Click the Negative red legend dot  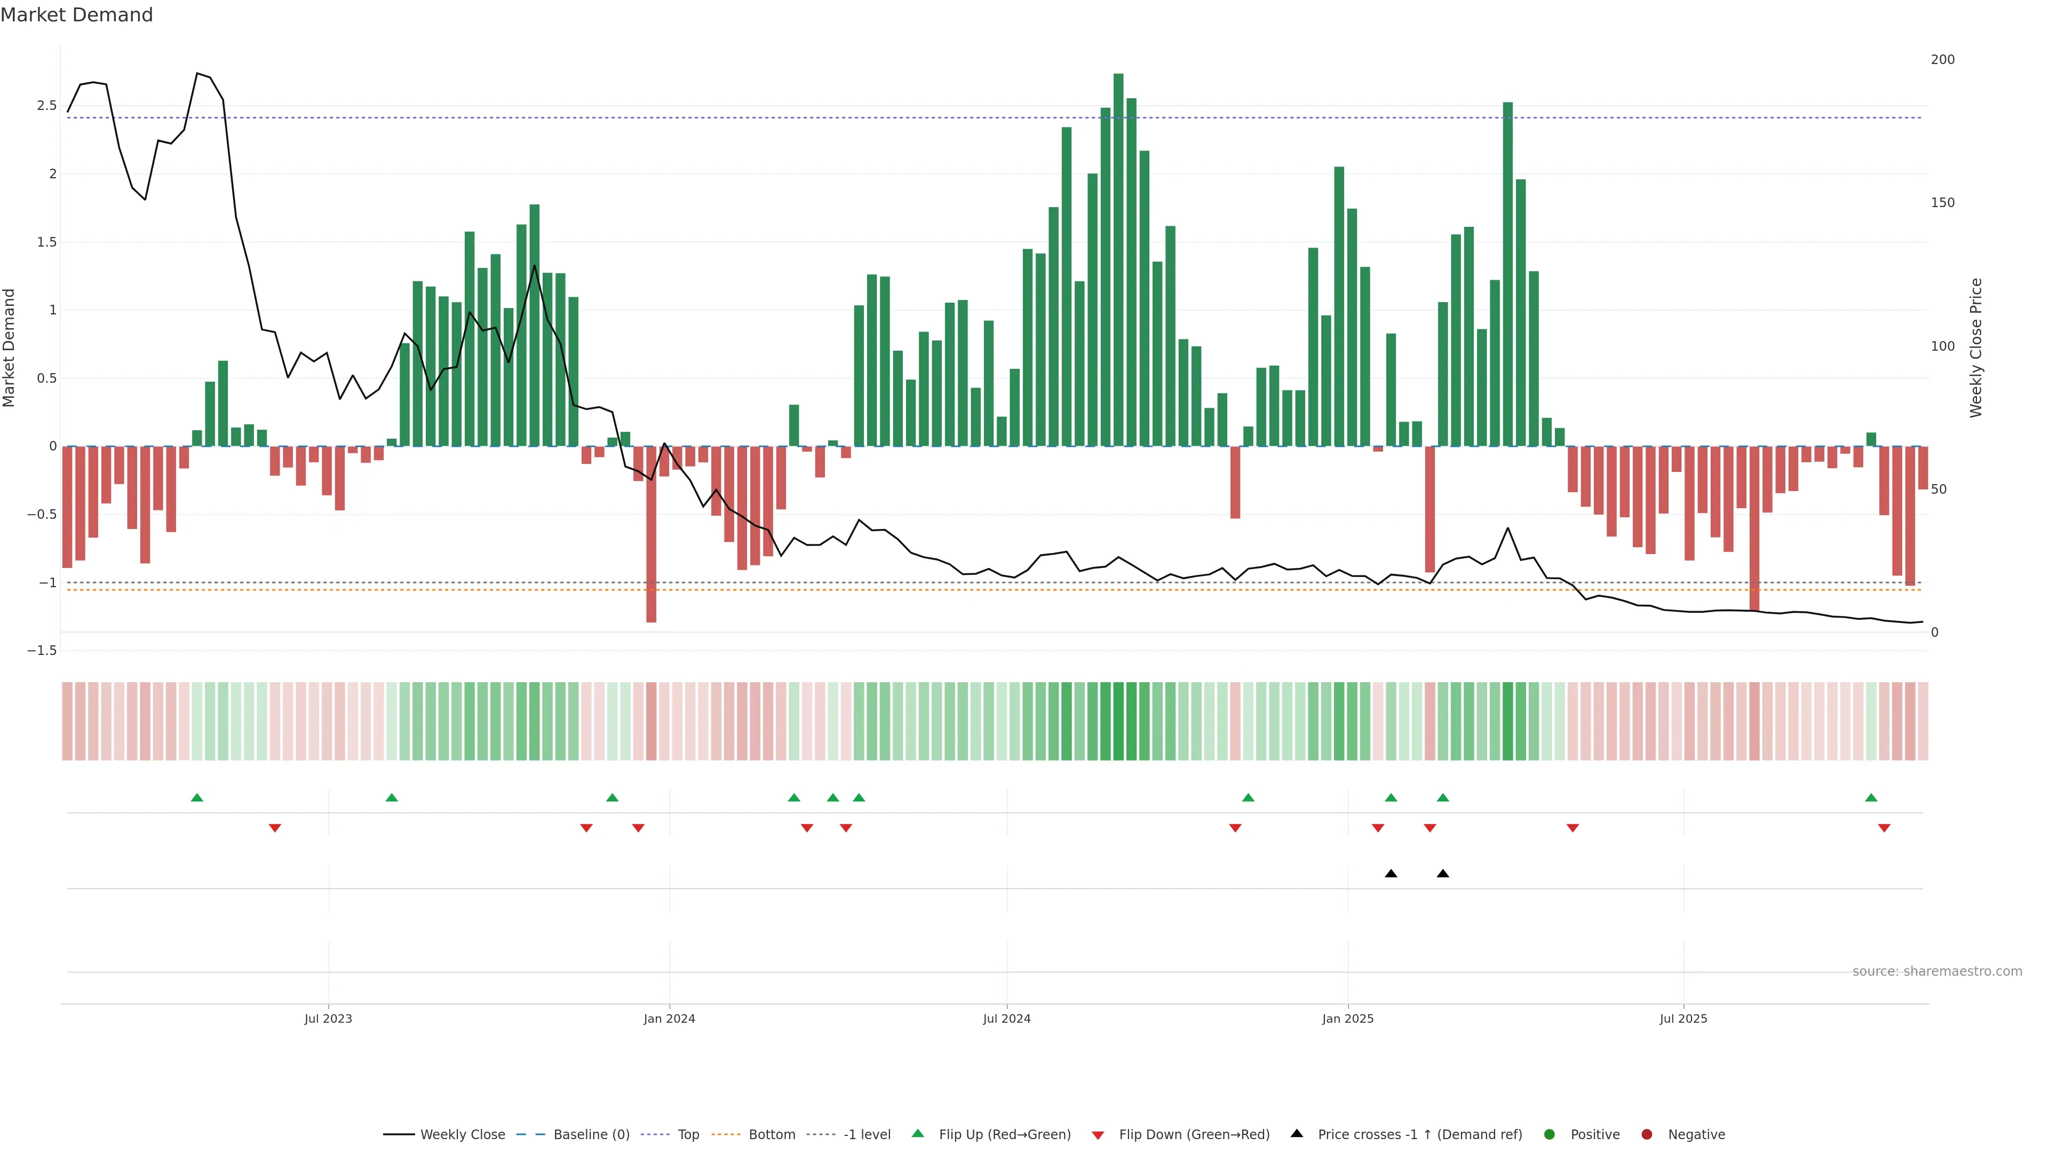click(1647, 1135)
